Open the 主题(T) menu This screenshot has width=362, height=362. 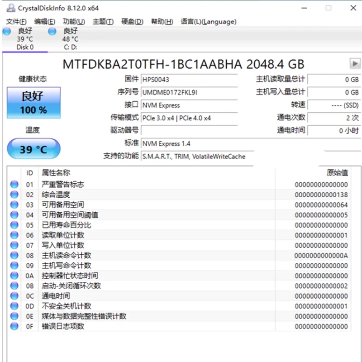[x=103, y=22]
